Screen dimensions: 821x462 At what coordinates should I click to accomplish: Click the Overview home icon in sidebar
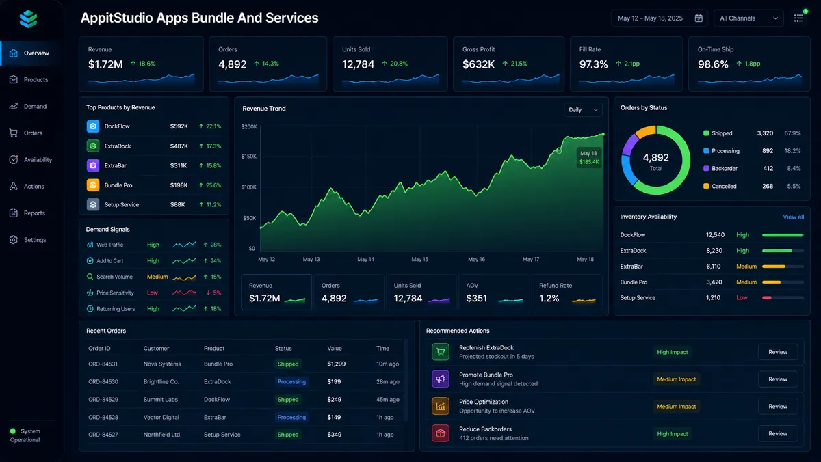click(14, 53)
